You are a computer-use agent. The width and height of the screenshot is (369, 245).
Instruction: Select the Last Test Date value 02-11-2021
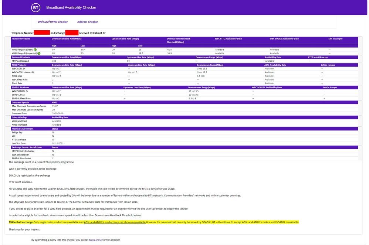[x=59, y=143]
